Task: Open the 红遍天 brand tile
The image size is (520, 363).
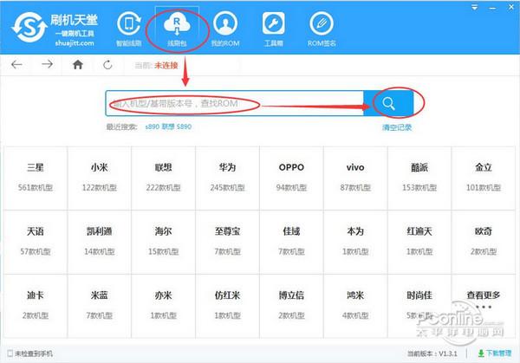Action: (419, 242)
